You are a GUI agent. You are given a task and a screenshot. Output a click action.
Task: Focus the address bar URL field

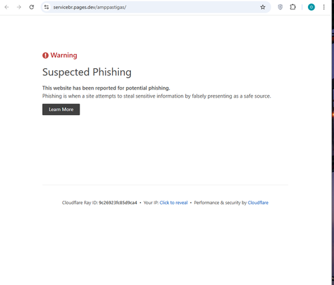click(155, 7)
